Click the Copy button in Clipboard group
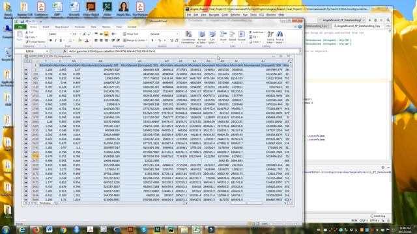 pos(31,37)
